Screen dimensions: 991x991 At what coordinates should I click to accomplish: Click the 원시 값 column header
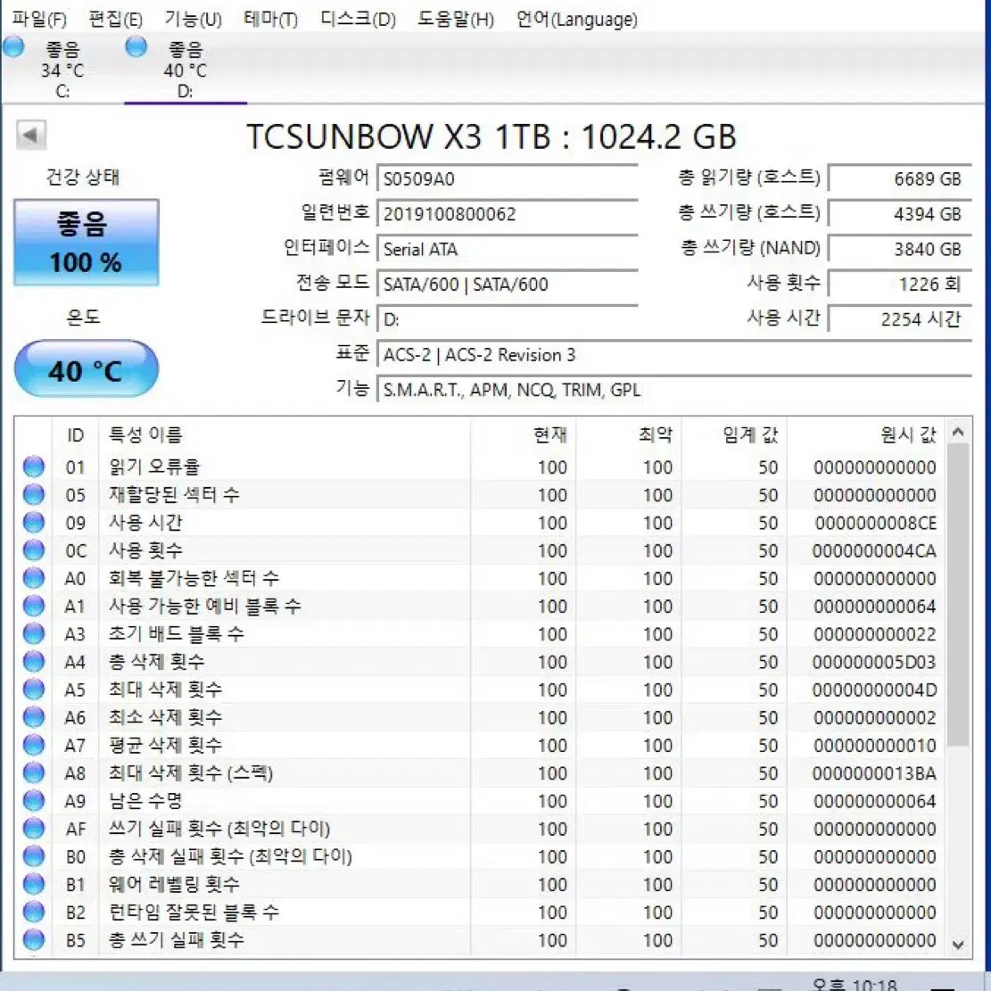tap(866, 434)
